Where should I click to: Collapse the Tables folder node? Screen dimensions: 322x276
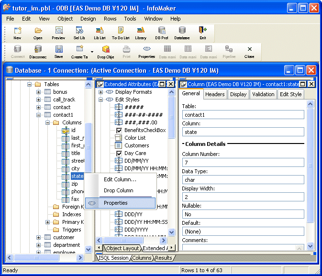click(29, 84)
